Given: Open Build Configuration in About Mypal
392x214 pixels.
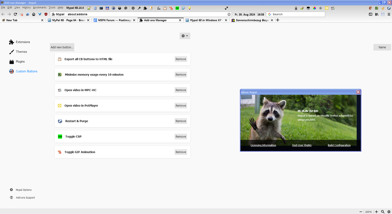Looking at the screenshot, I should 339,145.
